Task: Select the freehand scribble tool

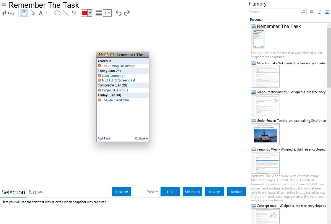Action: tap(74, 13)
